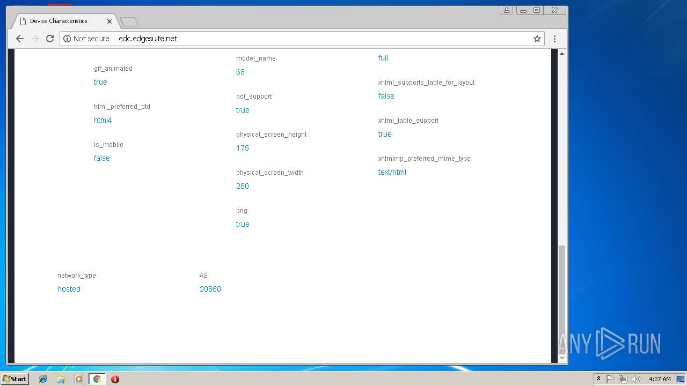Open Windows Explorer folder in taskbar

(x=61, y=379)
